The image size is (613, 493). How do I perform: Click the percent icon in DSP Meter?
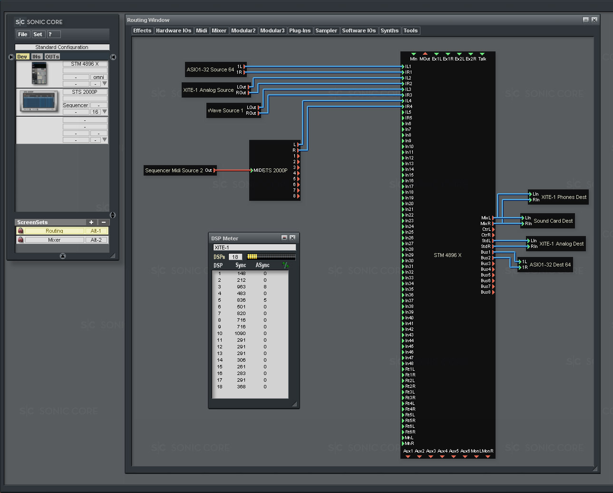pyautogui.click(x=285, y=265)
